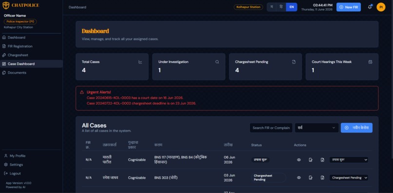
Task: Click the file icon on Chargesheet Pending card
Action: [x=294, y=62]
